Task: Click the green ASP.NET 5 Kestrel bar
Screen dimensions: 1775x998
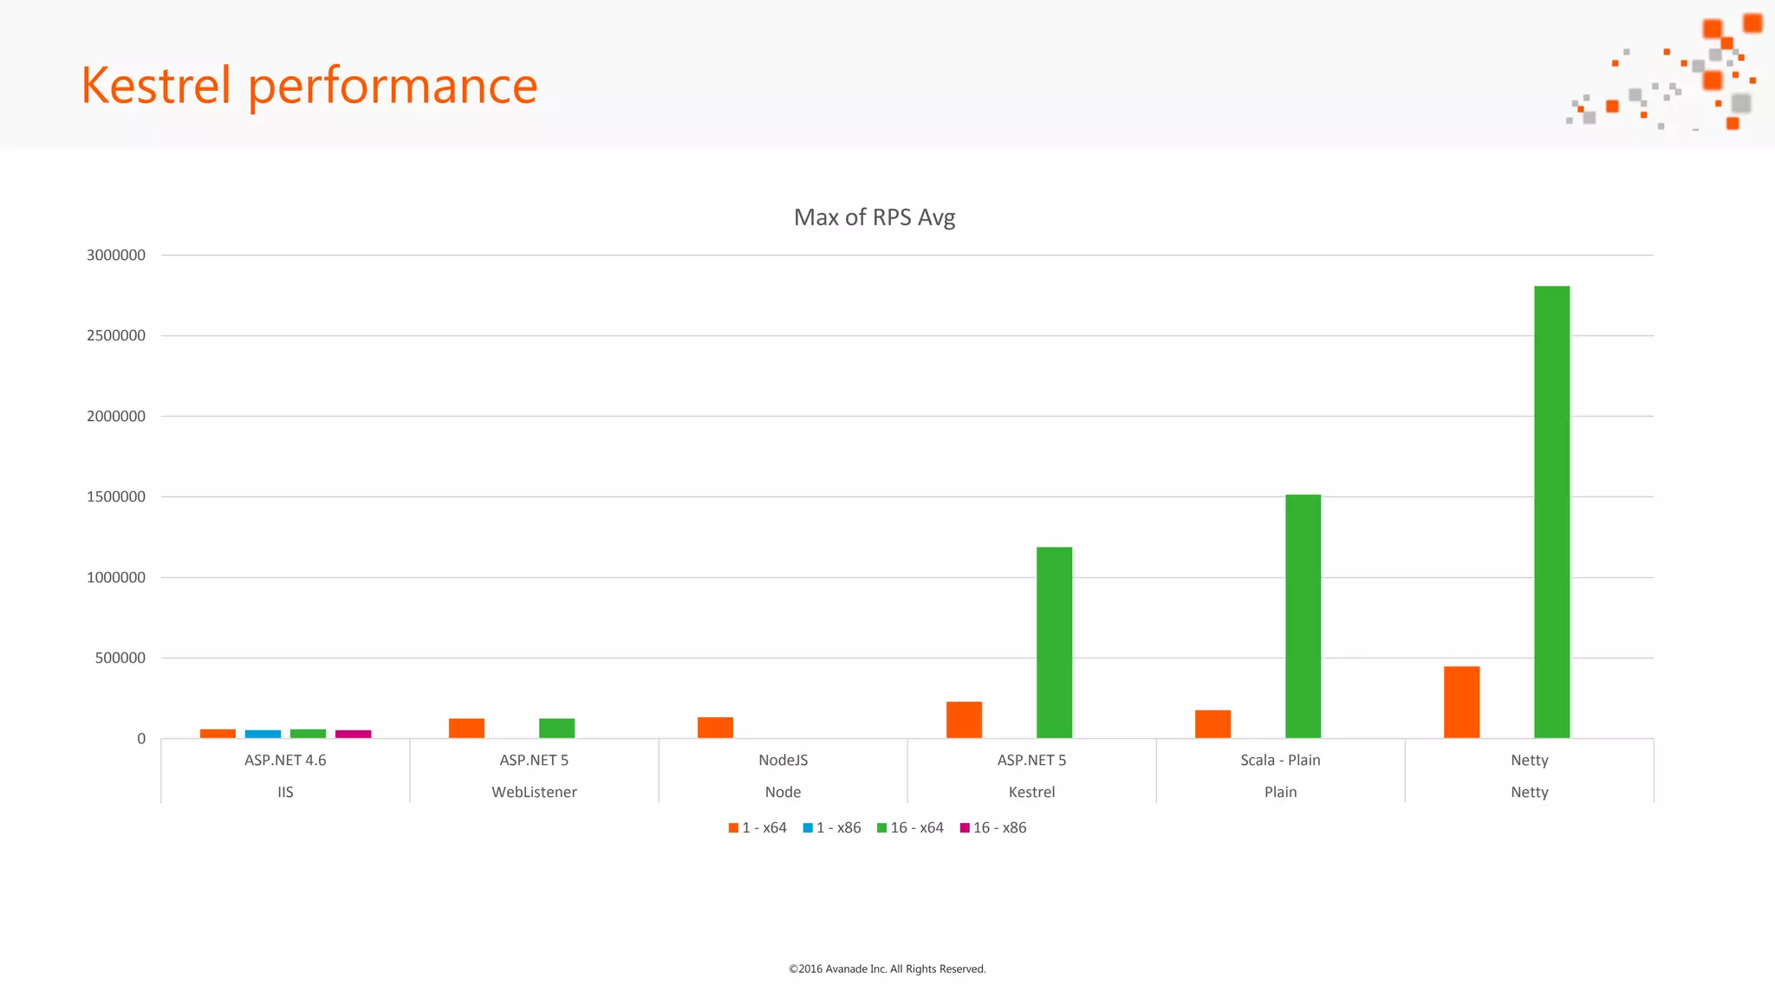Action: 1054,642
